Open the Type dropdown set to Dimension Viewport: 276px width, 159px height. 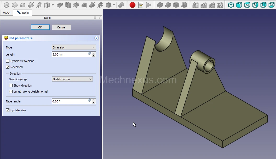[x=74, y=47]
